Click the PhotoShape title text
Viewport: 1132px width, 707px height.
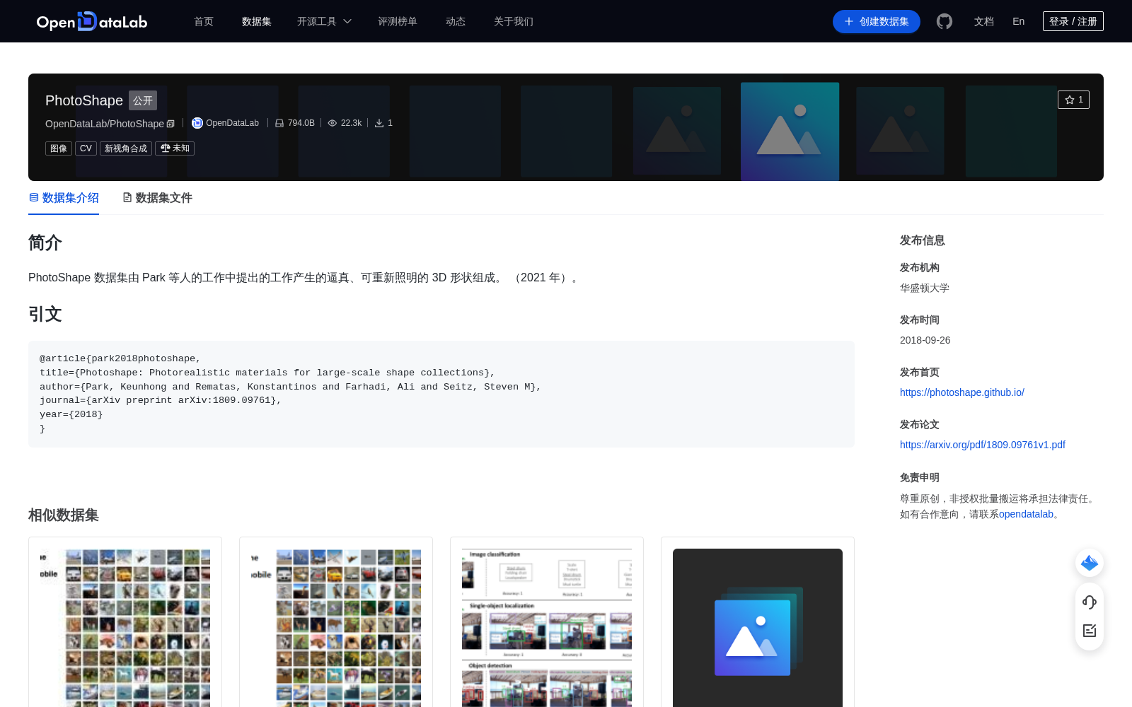pyautogui.click(x=84, y=100)
